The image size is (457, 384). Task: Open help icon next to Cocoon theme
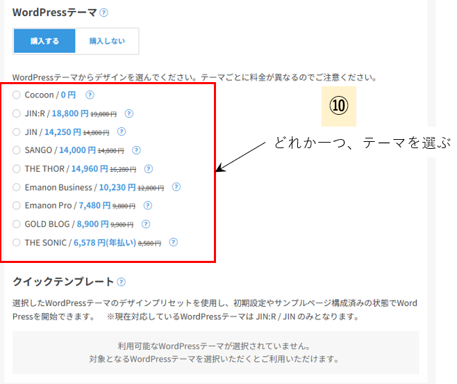[90, 95]
